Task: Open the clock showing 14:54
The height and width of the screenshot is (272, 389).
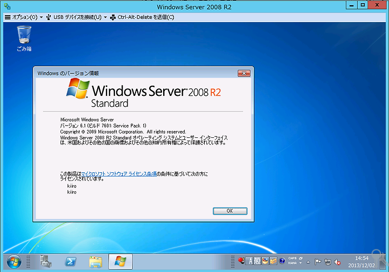Action: coord(361,262)
